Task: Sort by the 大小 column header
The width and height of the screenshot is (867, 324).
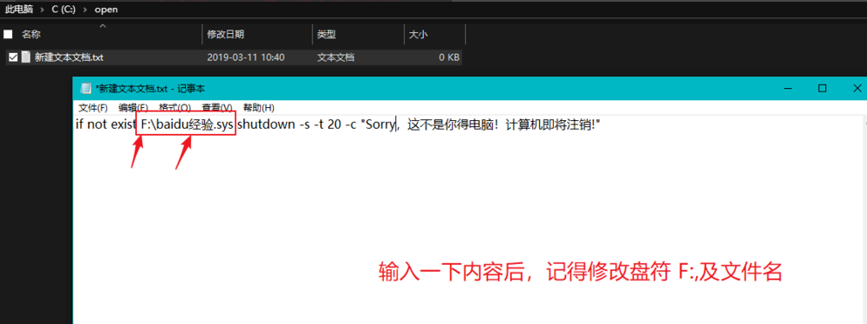Action: click(418, 34)
